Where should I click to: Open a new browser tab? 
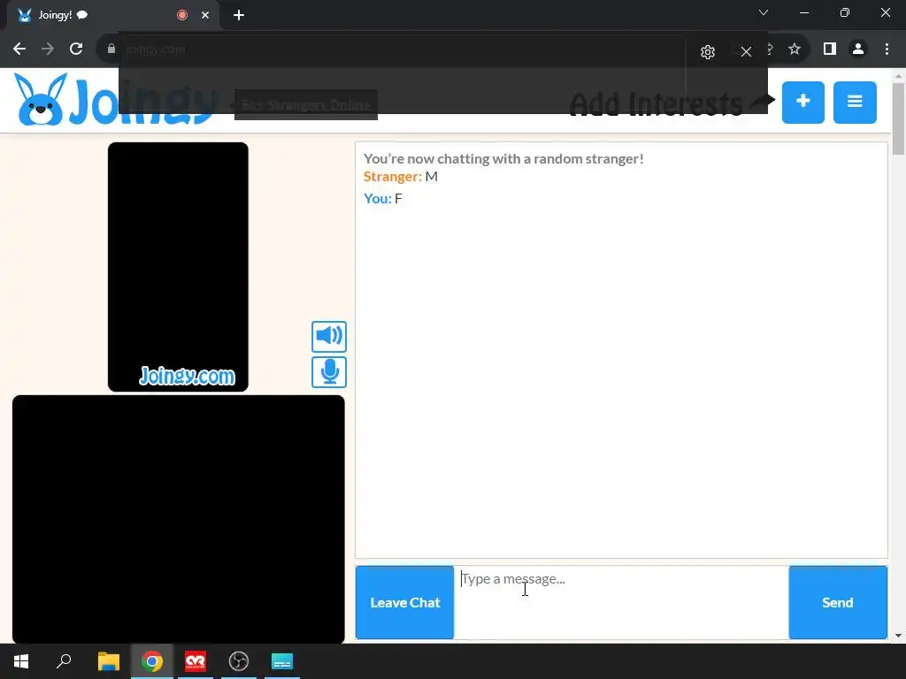[x=239, y=15]
